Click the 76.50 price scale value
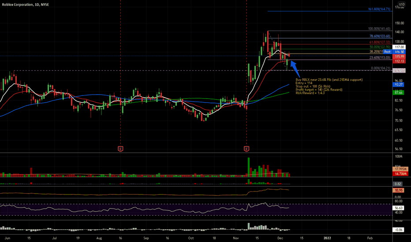411x242 pixels. pos(398,110)
